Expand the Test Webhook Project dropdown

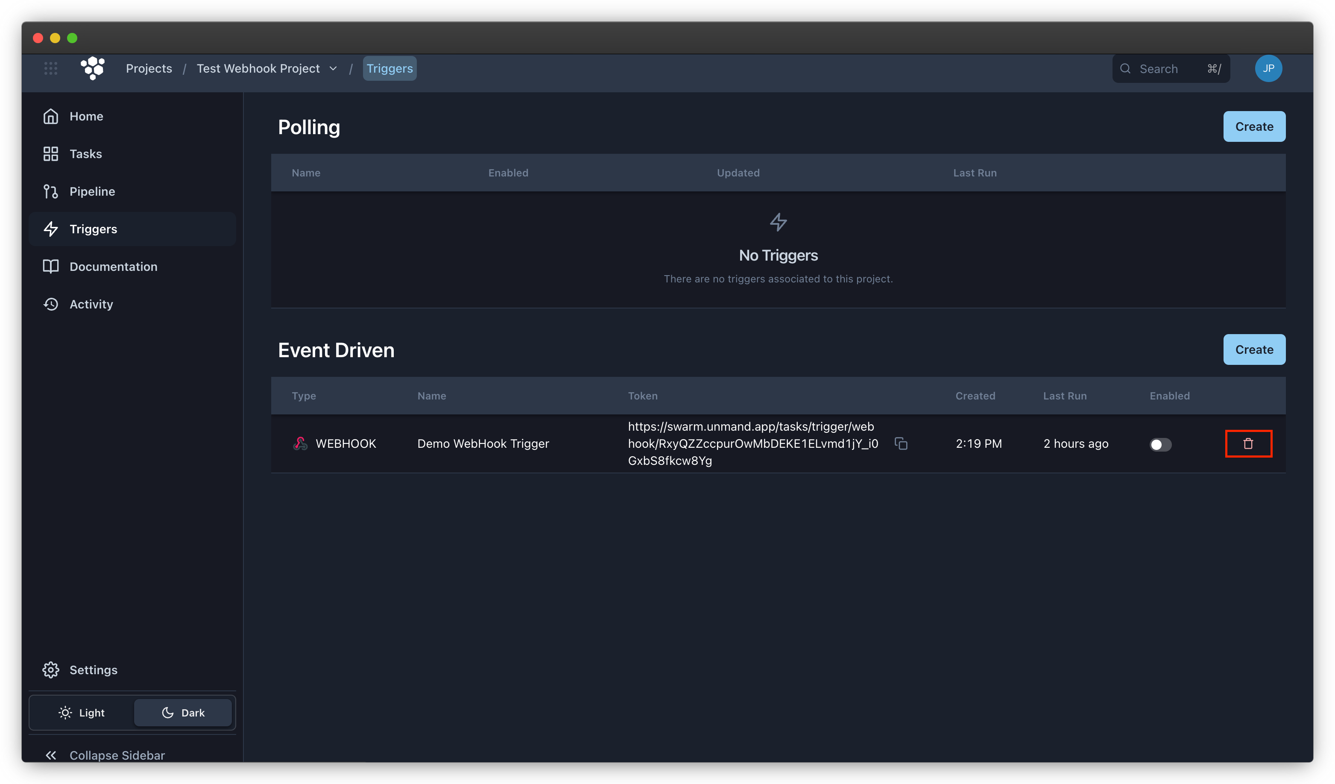[x=333, y=68]
